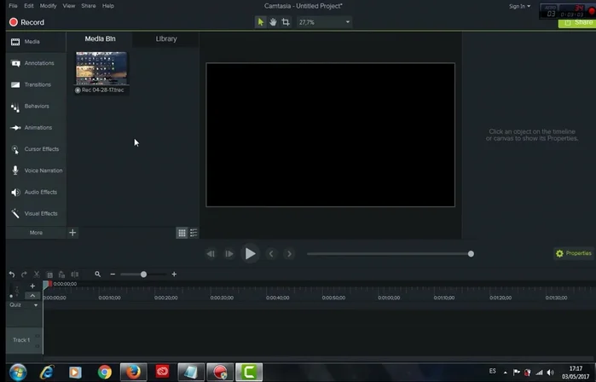The height and width of the screenshot is (382, 596).
Task: Expand the Quiz track dropdown
Action: pos(36,304)
